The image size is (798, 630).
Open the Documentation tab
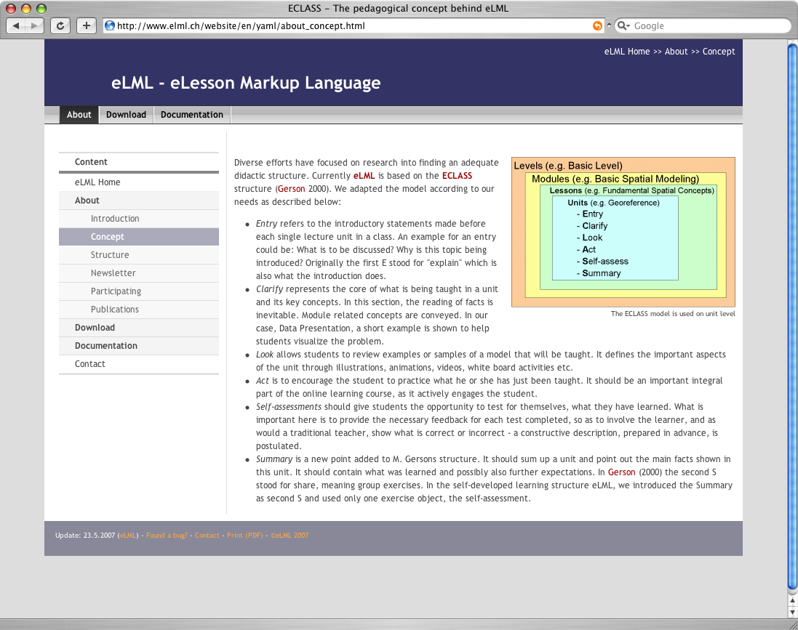192,115
